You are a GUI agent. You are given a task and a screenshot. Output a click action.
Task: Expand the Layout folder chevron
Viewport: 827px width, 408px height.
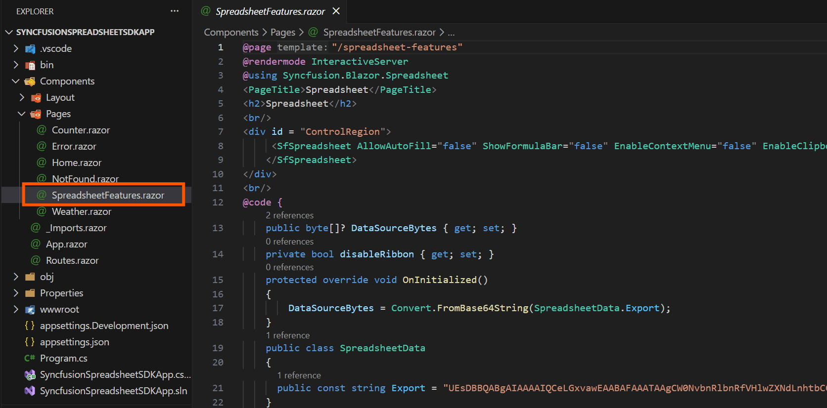[x=22, y=97]
